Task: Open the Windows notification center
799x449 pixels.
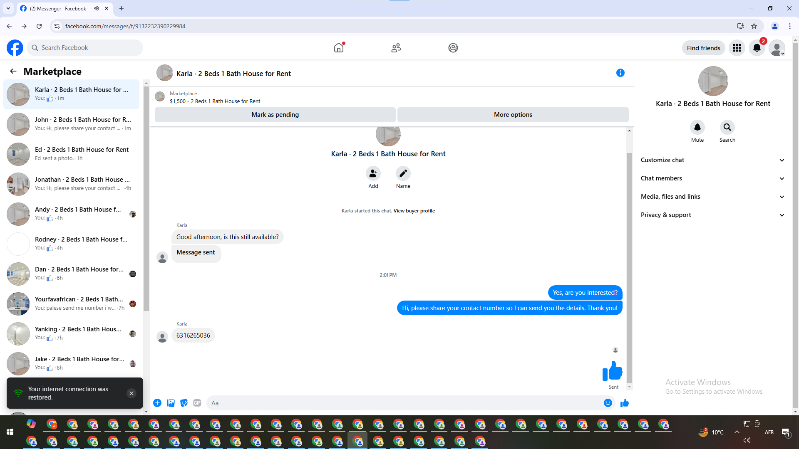Action: pyautogui.click(x=786, y=432)
